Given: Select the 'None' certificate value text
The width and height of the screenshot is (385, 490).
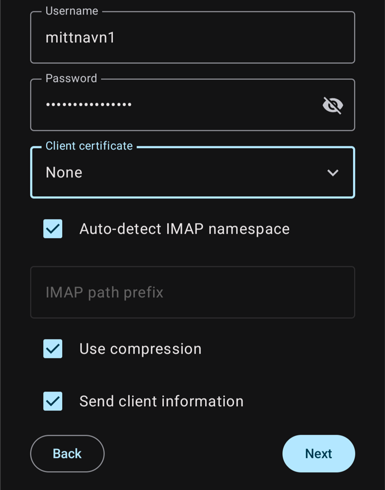Looking at the screenshot, I should [x=64, y=173].
